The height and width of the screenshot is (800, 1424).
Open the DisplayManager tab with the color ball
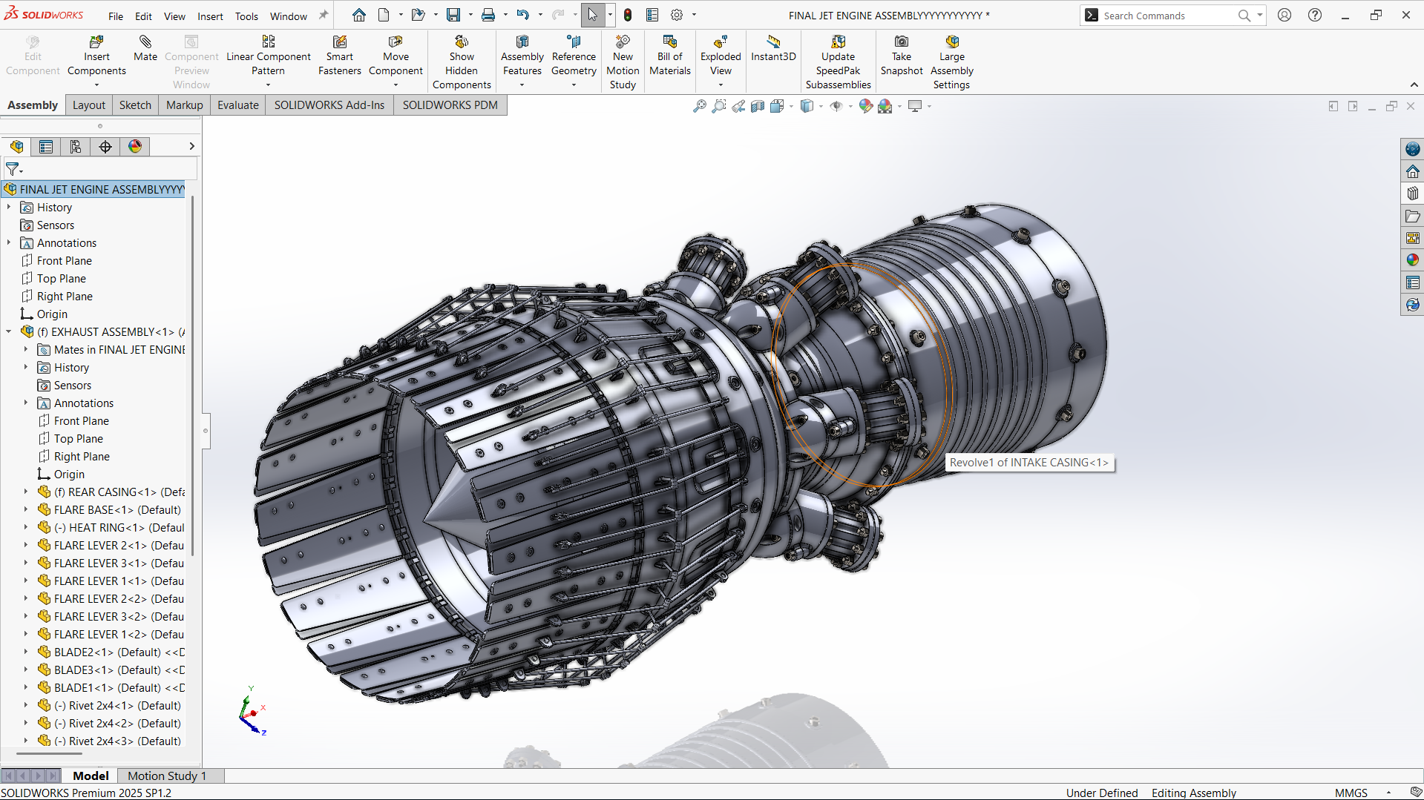(135, 147)
